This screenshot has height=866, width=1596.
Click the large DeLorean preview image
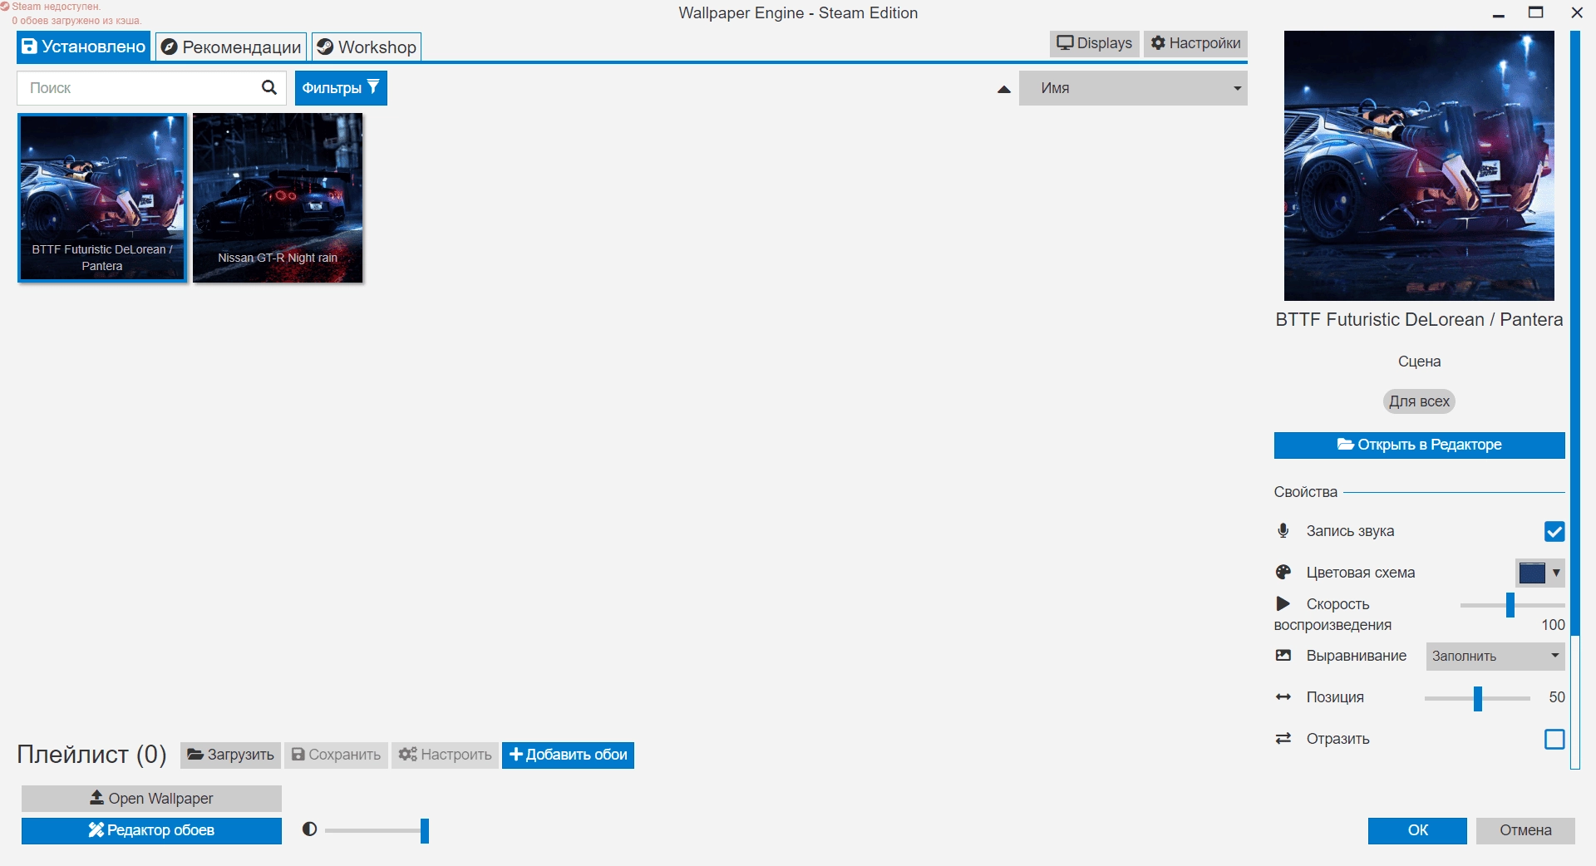tap(1419, 165)
